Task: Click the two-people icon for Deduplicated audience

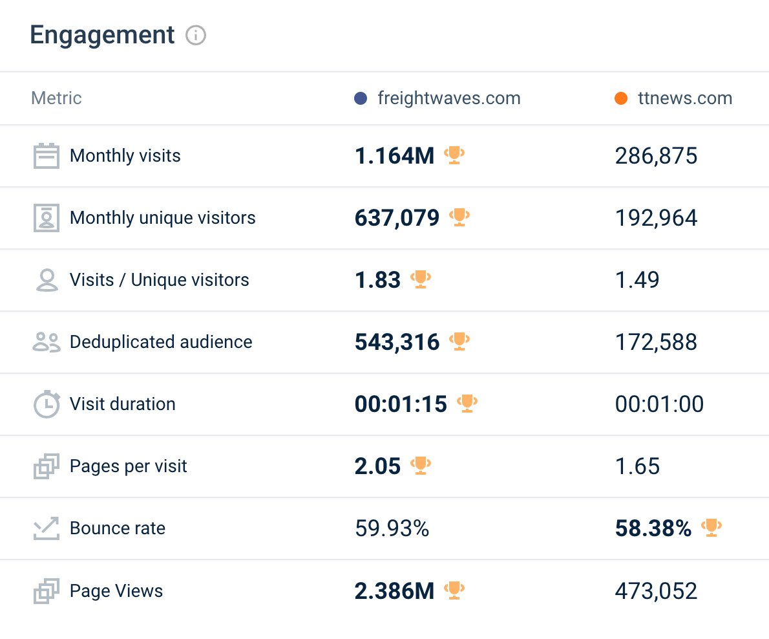Action: coord(47,342)
